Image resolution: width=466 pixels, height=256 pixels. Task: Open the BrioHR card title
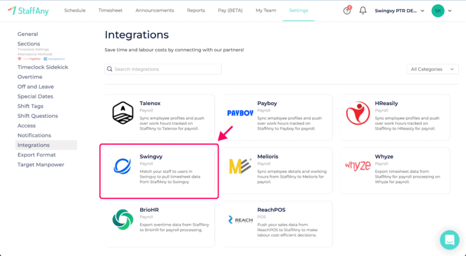[x=149, y=210]
